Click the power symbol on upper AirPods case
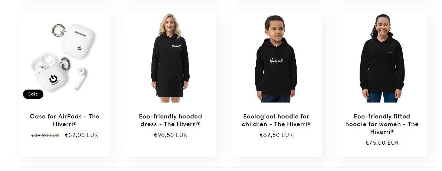The width and height of the screenshot is (442, 171). (x=79, y=48)
